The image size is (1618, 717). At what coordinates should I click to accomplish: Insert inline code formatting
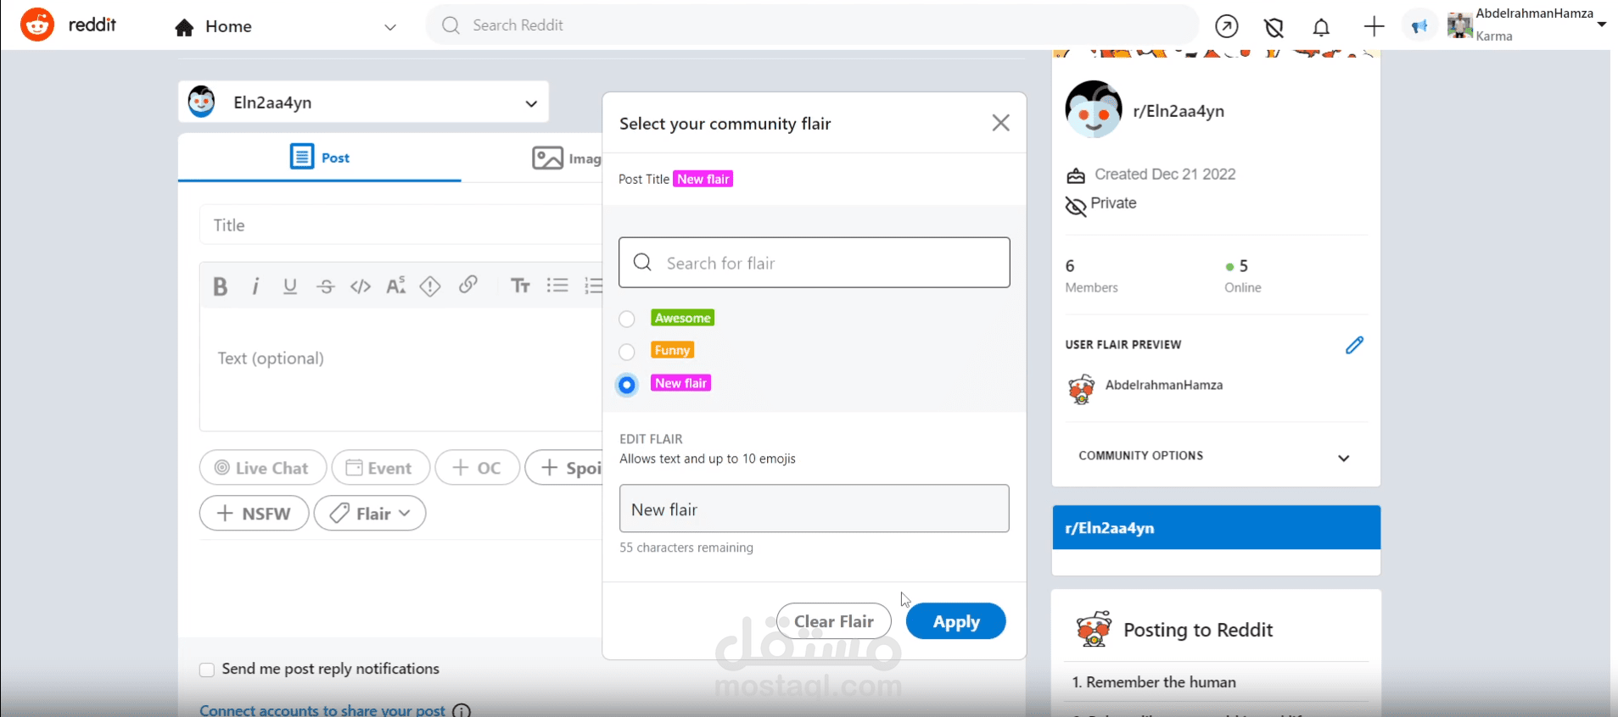361,286
